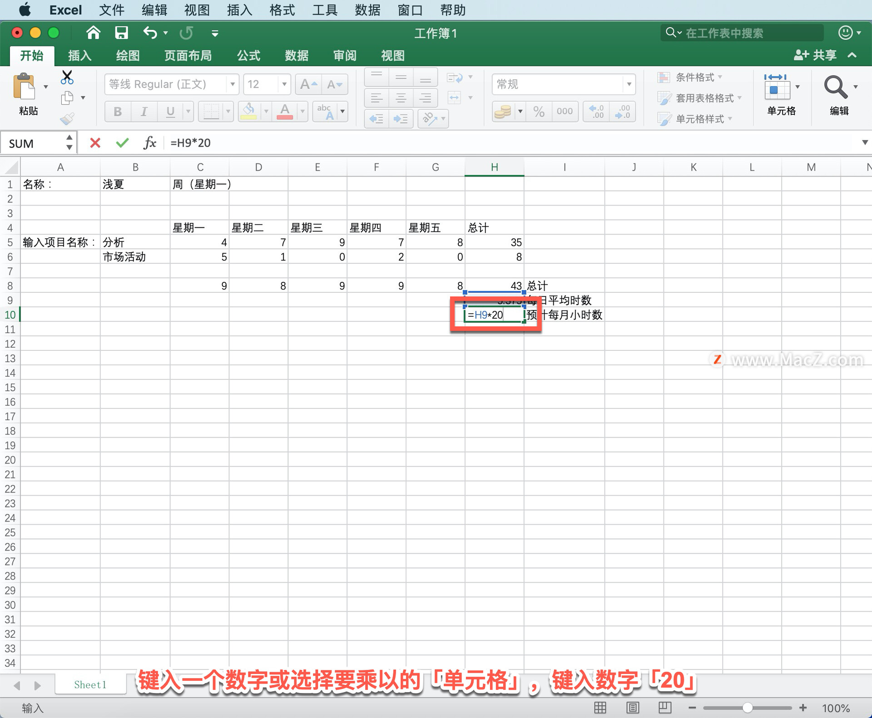This screenshot has height=718, width=872.
Task: Toggle Bold formatting
Action: [x=118, y=111]
